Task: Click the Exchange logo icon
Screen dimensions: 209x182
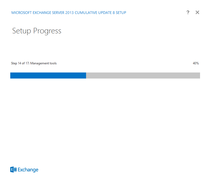Action: (x=13, y=169)
